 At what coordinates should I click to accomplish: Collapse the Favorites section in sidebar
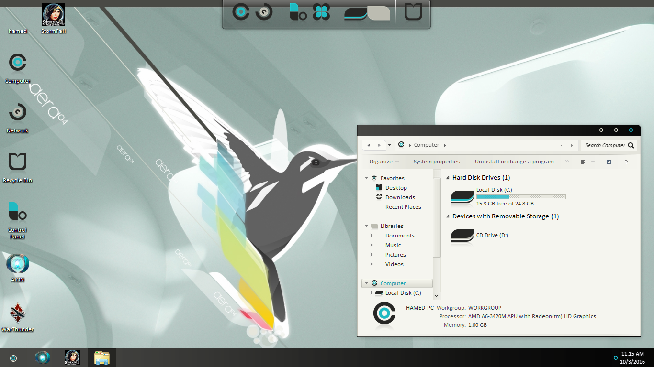tap(367, 178)
